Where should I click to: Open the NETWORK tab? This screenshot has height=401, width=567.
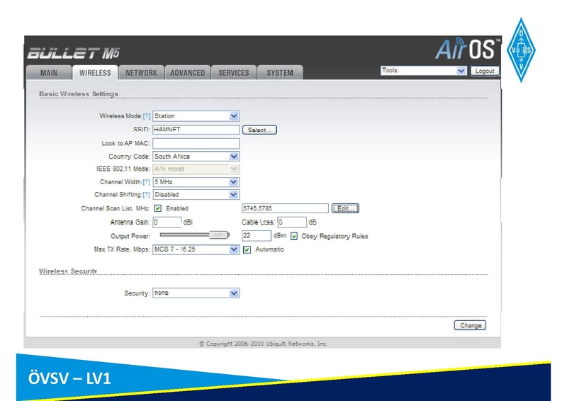(141, 73)
